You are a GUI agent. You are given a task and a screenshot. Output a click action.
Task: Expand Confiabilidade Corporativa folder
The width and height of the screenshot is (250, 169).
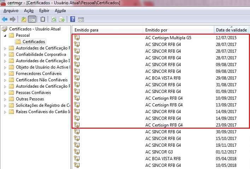pyautogui.click(x=5, y=55)
